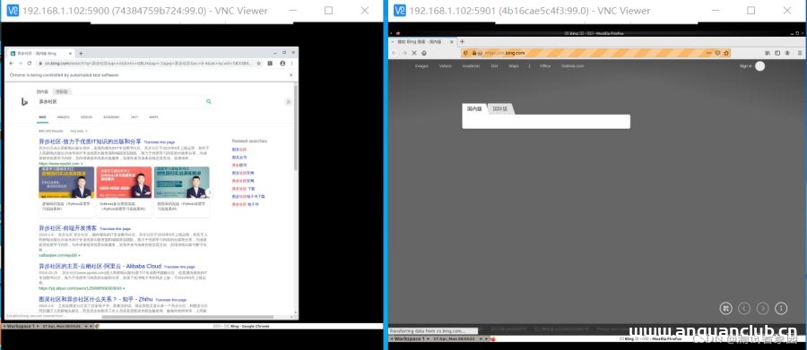807x350 pixels.
Task: Switch to the IMAGES results tab
Action: pyautogui.click(x=64, y=117)
